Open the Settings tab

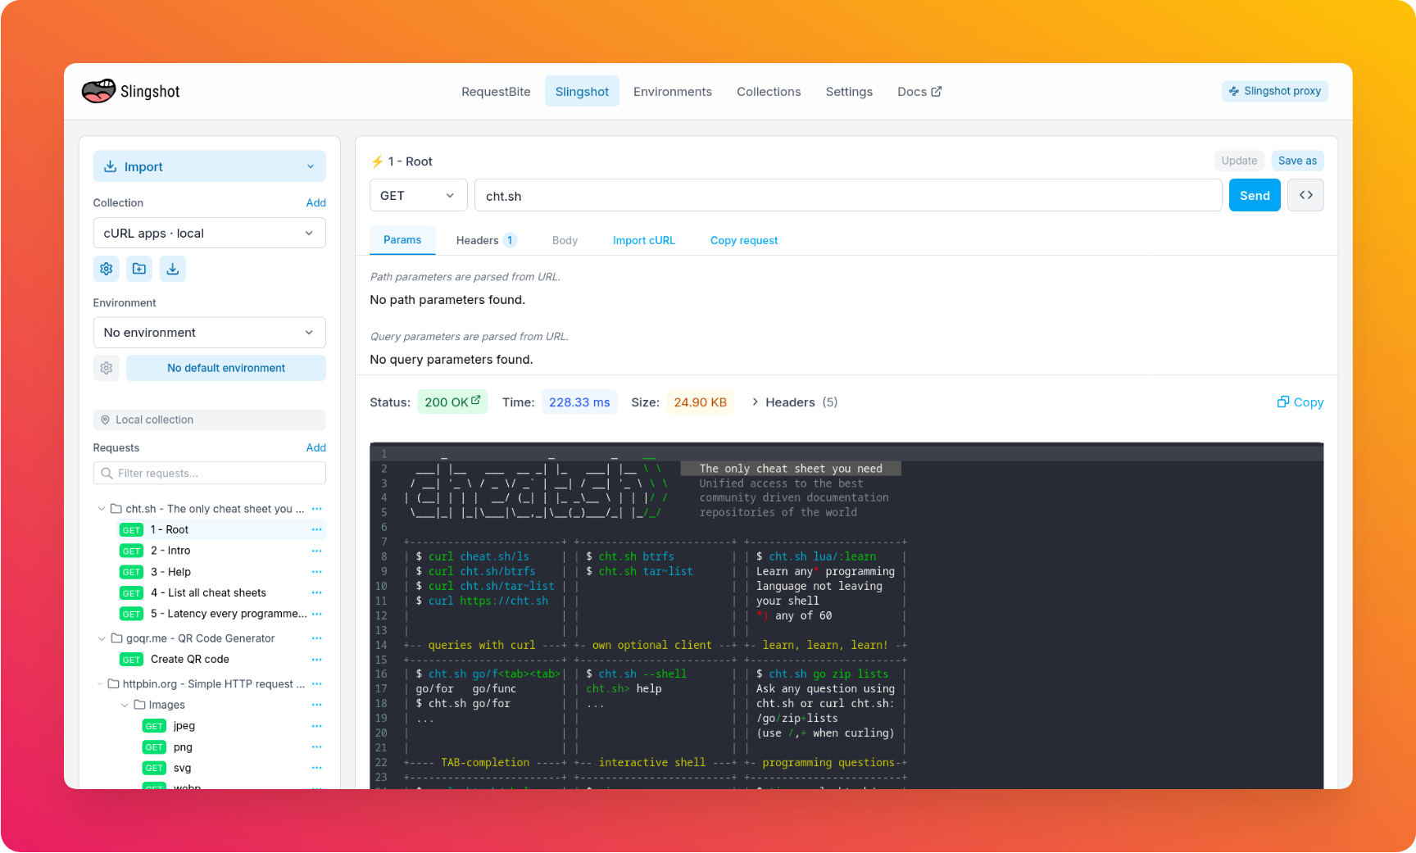pyautogui.click(x=849, y=92)
